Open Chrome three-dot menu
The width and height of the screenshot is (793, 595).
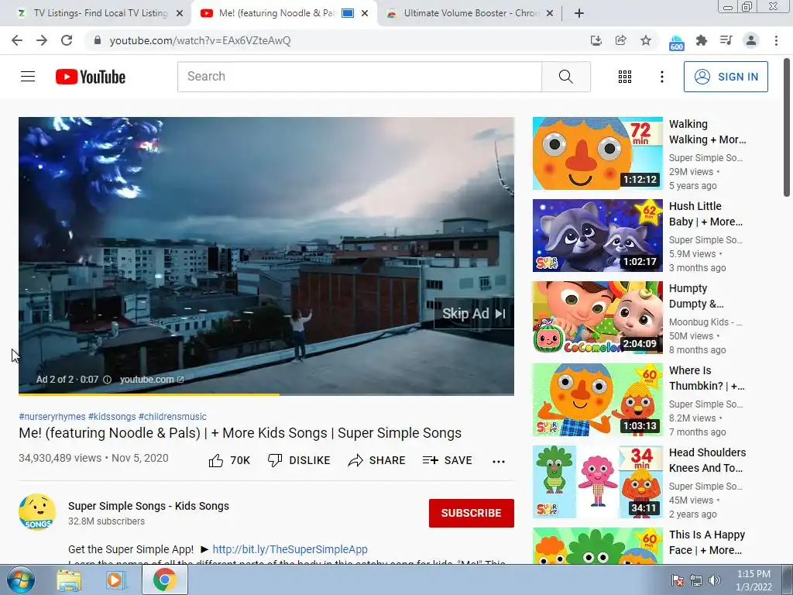tap(776, 40)
